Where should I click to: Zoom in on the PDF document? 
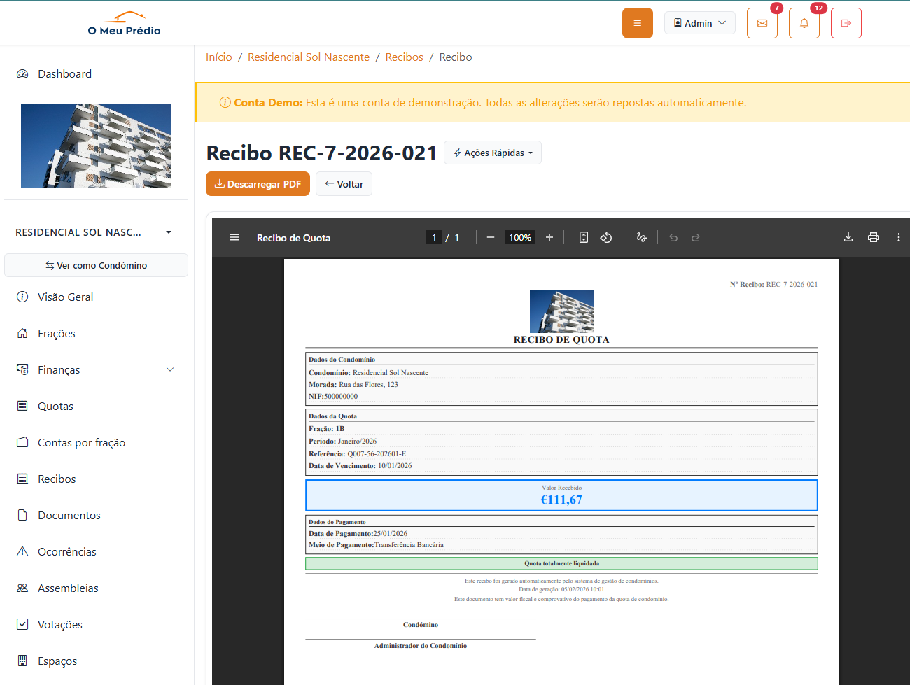tap(549, 238)
